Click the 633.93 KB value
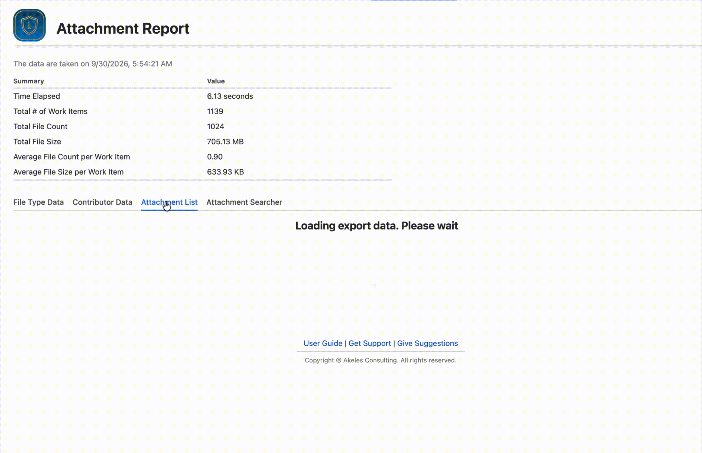The image size is (702, 453). 225,172
